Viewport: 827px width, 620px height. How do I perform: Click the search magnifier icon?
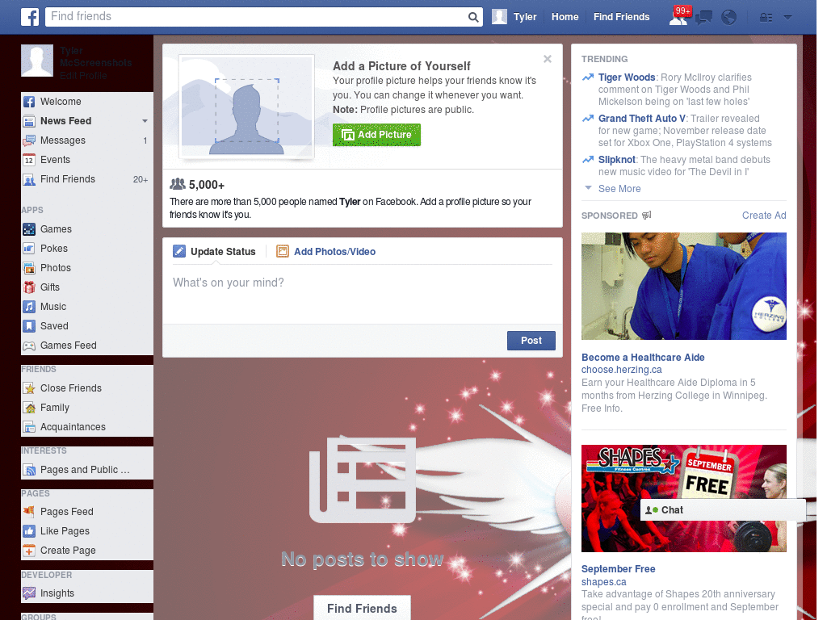(x=473, y=17)
